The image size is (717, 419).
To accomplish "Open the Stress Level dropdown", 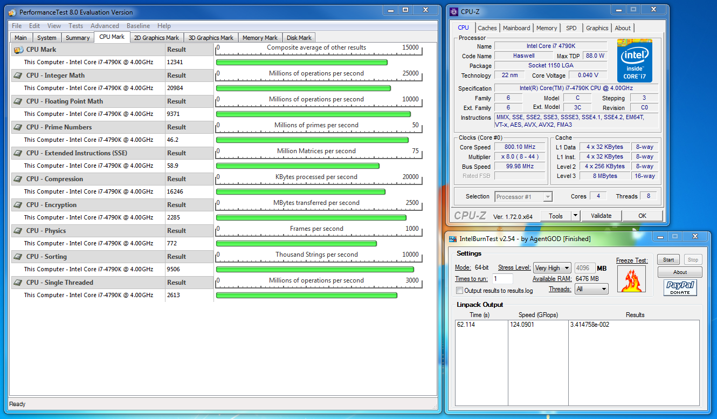I will [552, 268].
